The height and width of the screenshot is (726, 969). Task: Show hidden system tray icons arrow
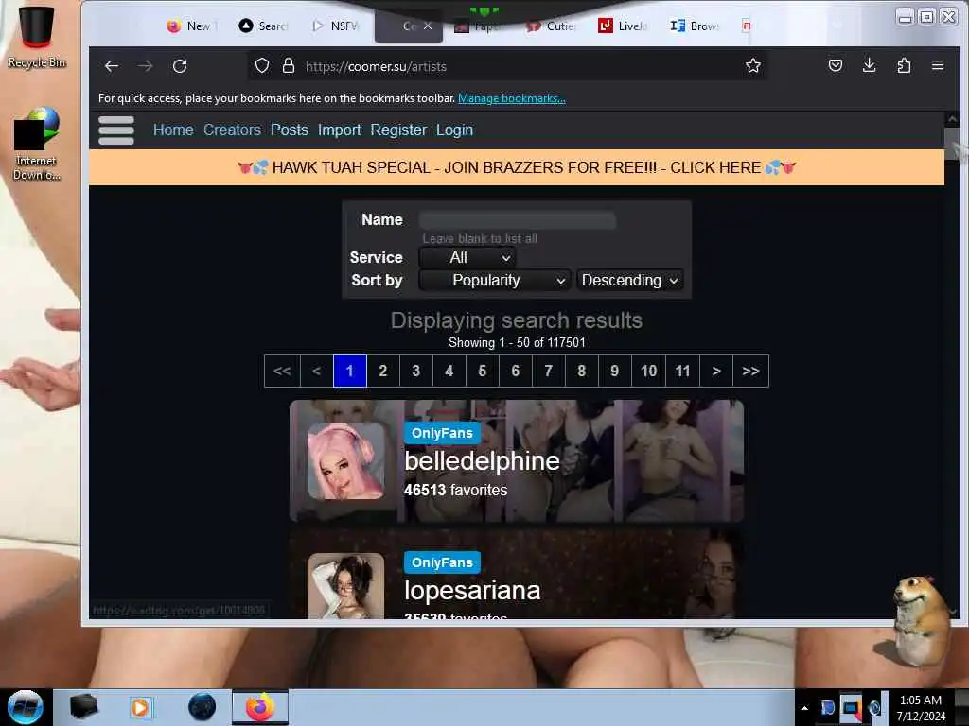tap(804, 708)
